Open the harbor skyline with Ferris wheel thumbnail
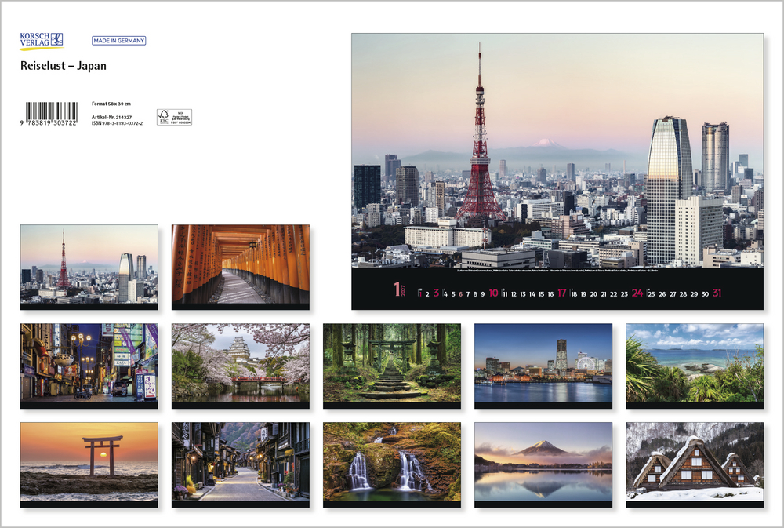Viewport: 784px width, 528px height. [x=543, y=363]
